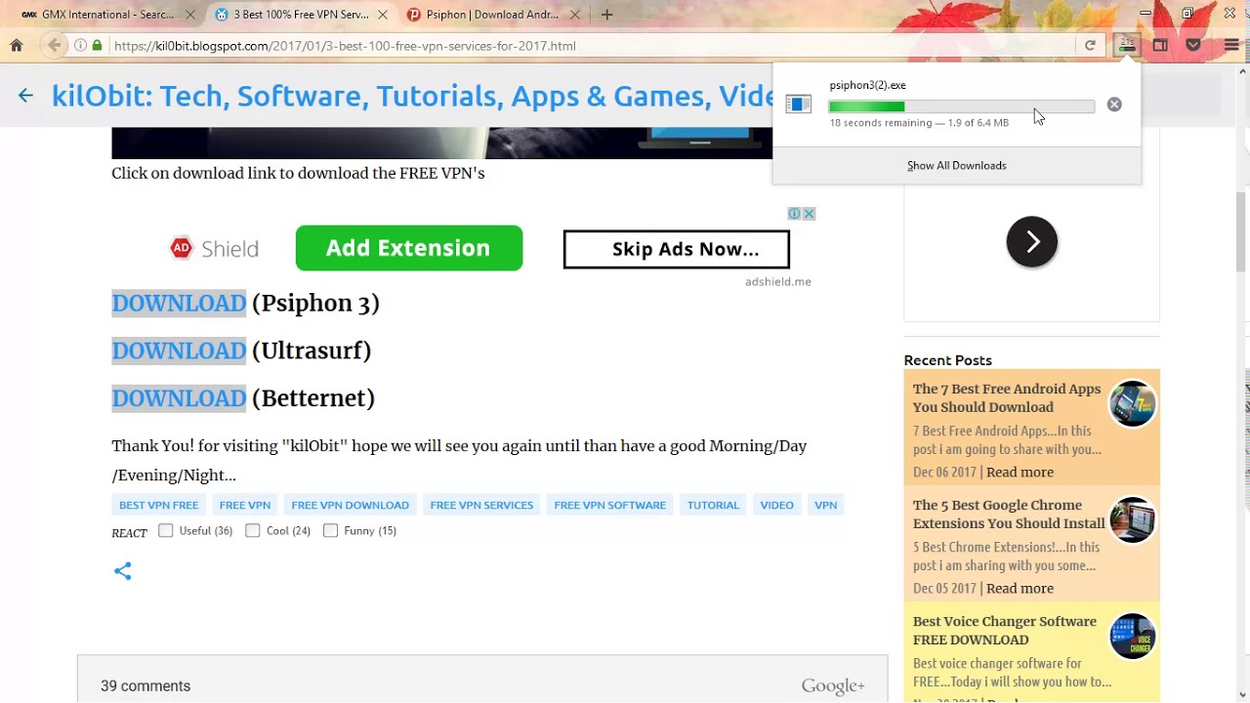Go back with the browser back arrow

click(x=55, y=45)
